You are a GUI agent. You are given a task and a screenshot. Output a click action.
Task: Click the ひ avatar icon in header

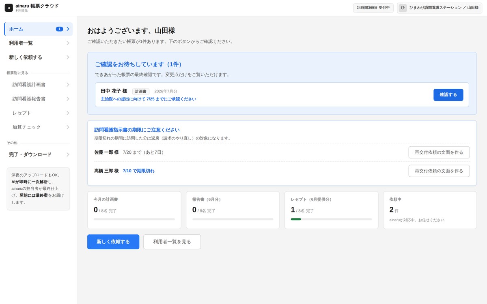[x=403, y=8]
